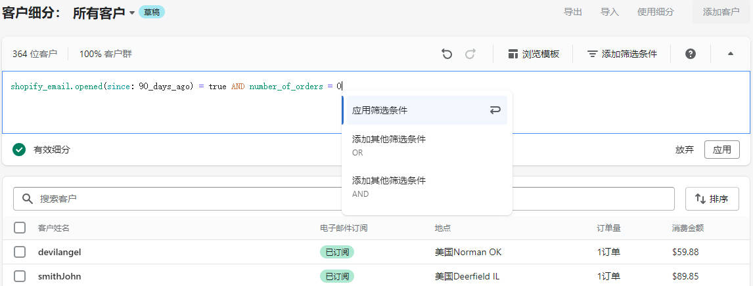Click the 100% 客户群 label
The width and height of the screenshot is (753, 286).
[106, 54]
